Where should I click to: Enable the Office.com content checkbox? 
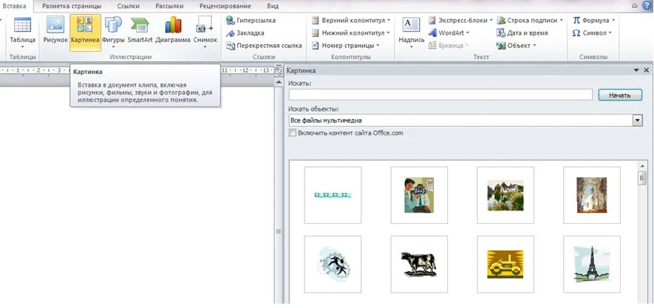pos(293,133)
